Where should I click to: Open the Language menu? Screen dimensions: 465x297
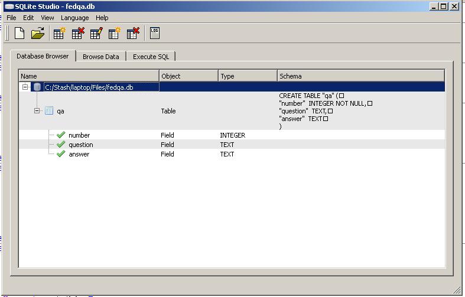(74, 18)
